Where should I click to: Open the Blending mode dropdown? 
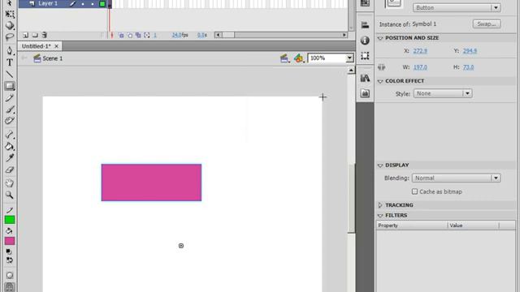tap(456, 178)
